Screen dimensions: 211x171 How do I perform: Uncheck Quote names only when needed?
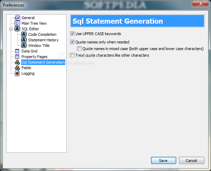tap(72, 42)
